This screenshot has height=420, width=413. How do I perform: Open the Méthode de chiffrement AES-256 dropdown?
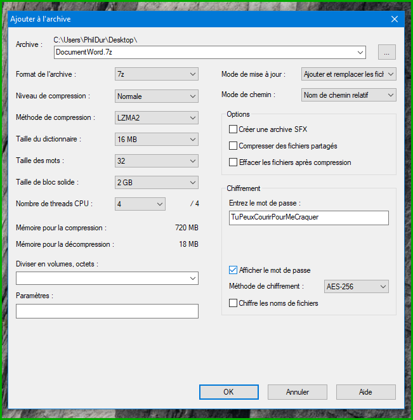tap(356, 287)
